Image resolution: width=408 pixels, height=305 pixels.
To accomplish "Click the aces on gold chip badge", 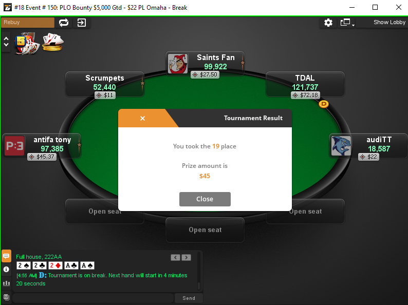I will point(53,42).
